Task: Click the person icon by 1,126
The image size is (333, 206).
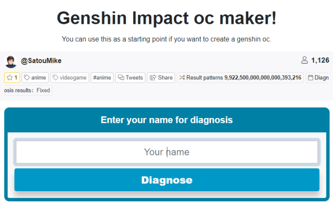Action: (304, 60)
